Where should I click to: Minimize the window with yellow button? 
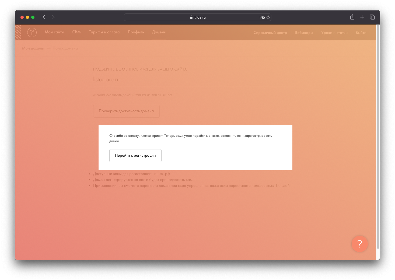click(27, 17)
